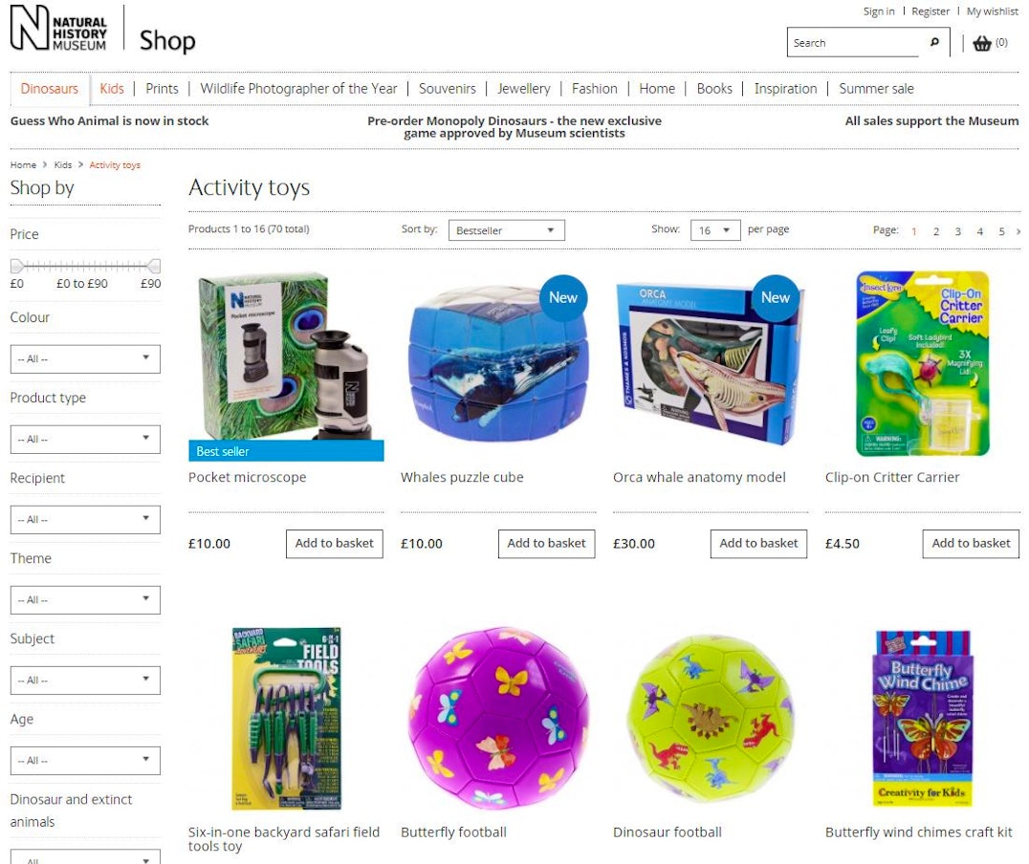Screen dimensions: 1029x864
Task: Click the Natural History Museum logo
Action: coord(58,28)
